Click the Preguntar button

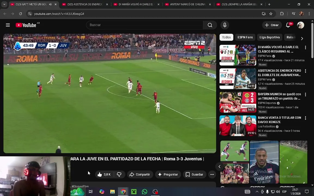(x=168, y=174)
